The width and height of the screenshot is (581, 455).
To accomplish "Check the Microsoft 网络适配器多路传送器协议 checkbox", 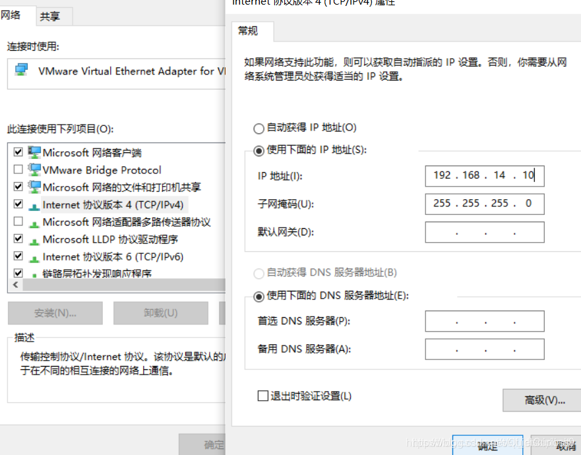I will [x=18, y=221].
